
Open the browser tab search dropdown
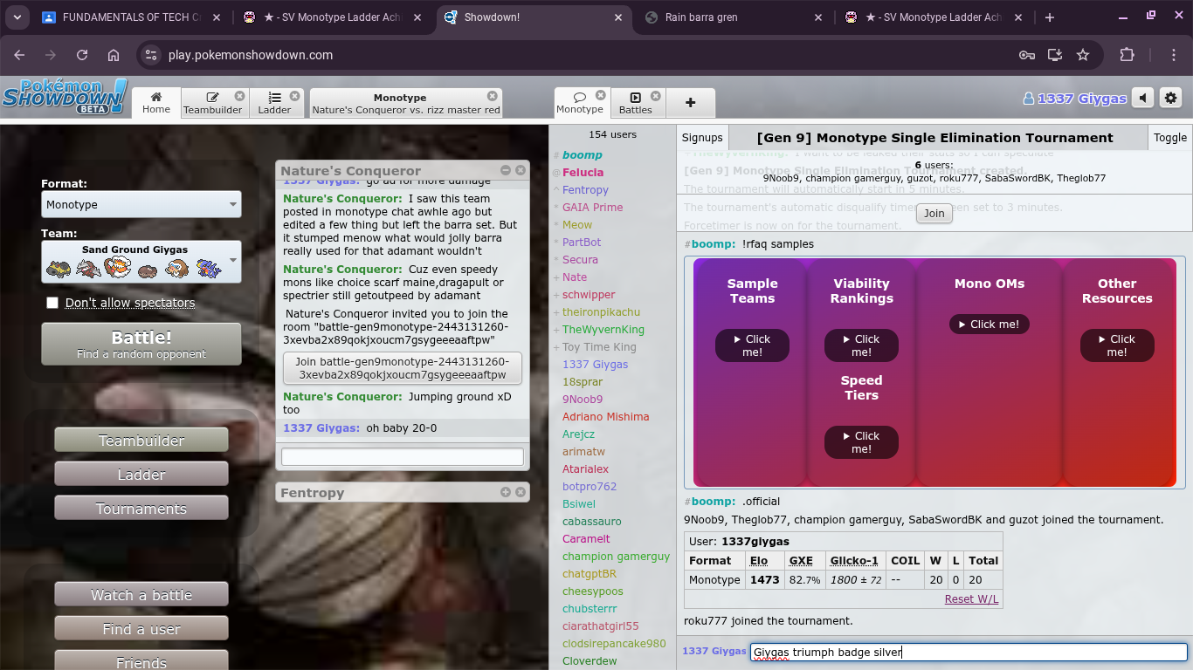coord(17,17)
